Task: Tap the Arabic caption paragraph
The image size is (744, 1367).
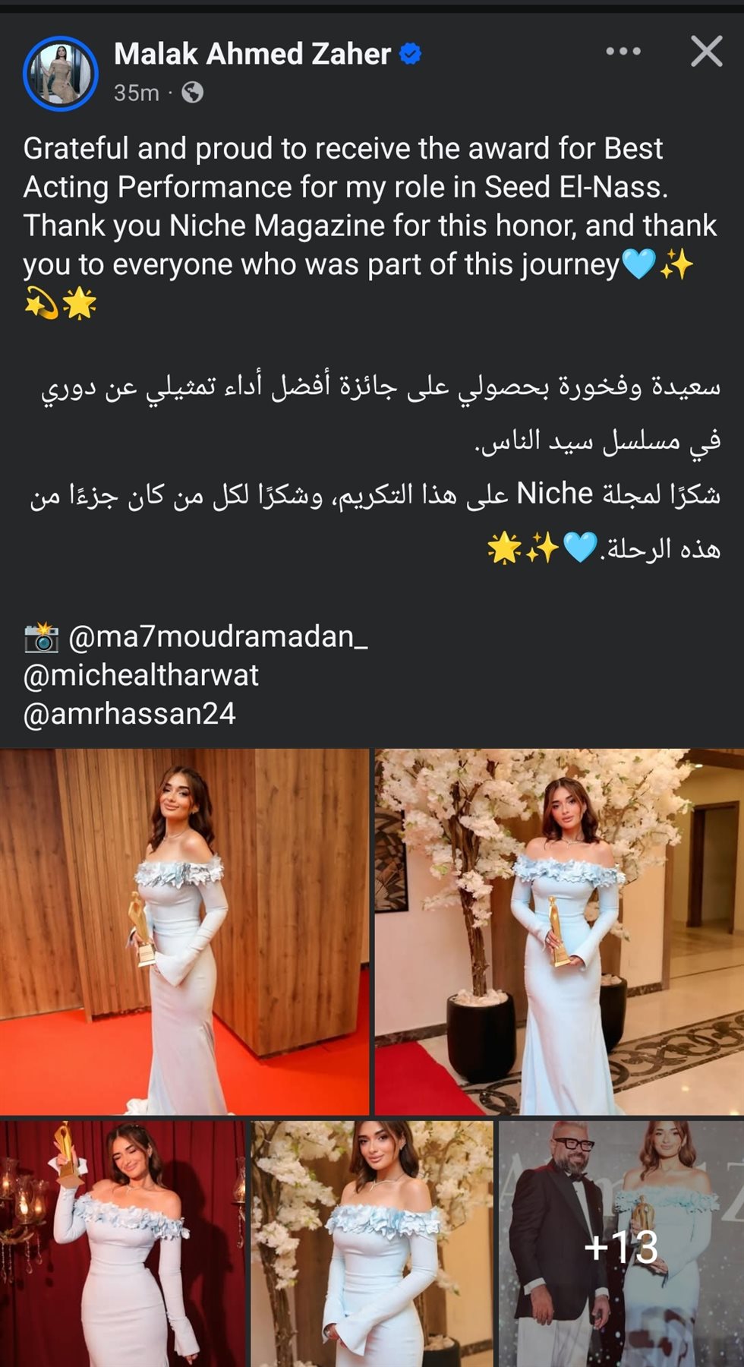Action: (376, 467)
